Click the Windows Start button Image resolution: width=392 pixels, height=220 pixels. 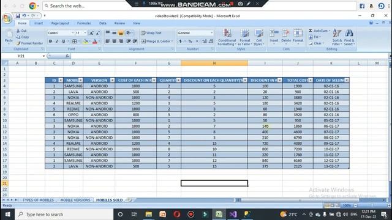point(7,215)
